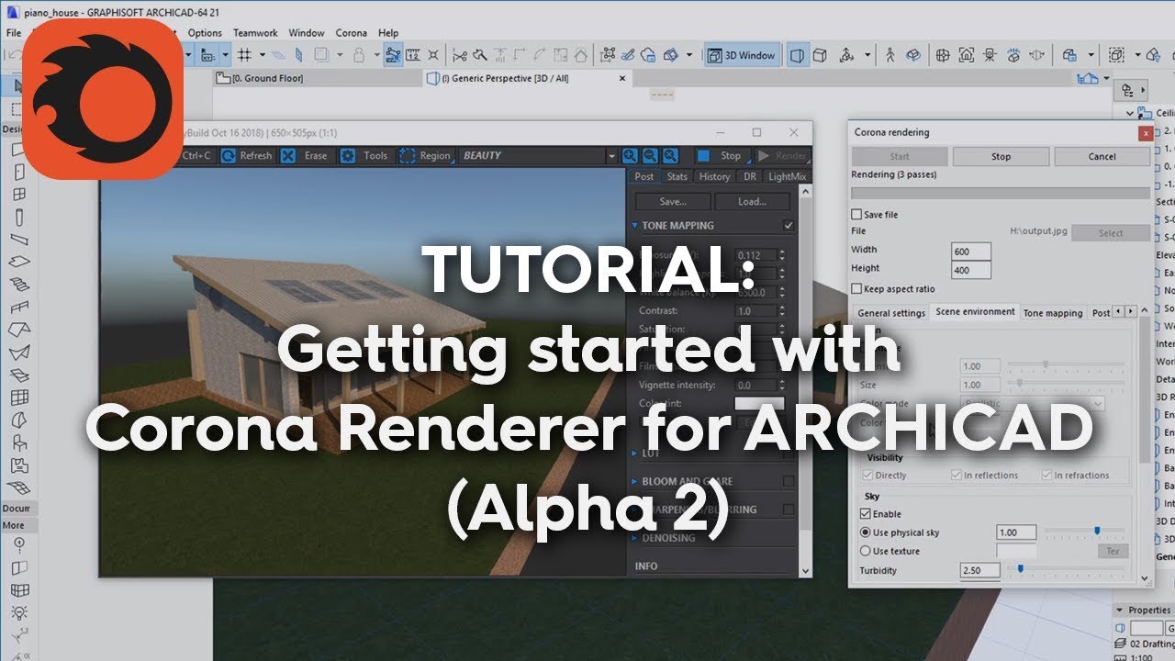Switch to the LightMix tab
The image size is (1175, 661).
[787, 176]
